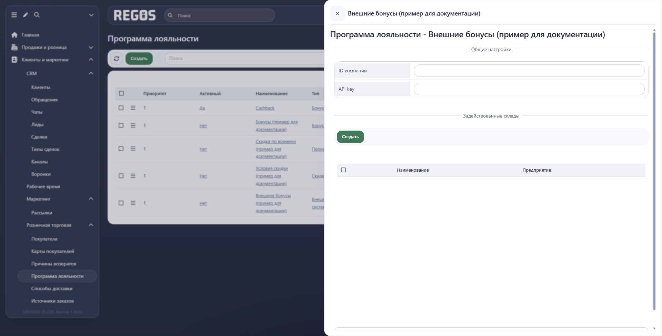Screen dimensions: 662x336
Task: Click drag handle icon in Условия скидки row
Action: click(133, 176)
